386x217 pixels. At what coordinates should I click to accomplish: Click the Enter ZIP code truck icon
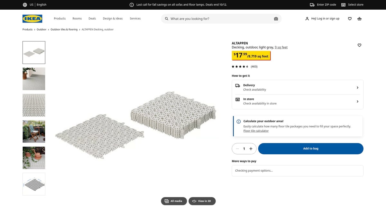[x=312, y=5]
